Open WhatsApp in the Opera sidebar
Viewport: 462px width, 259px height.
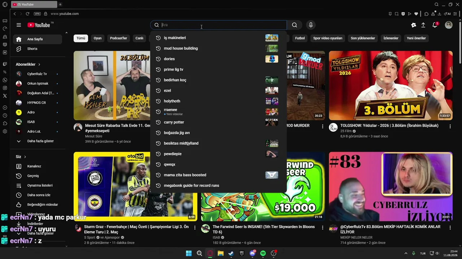(x=5, y=80)
